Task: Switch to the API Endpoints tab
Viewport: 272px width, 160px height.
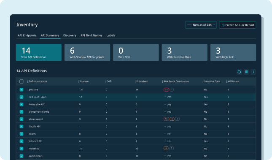Action: point(27,35)
